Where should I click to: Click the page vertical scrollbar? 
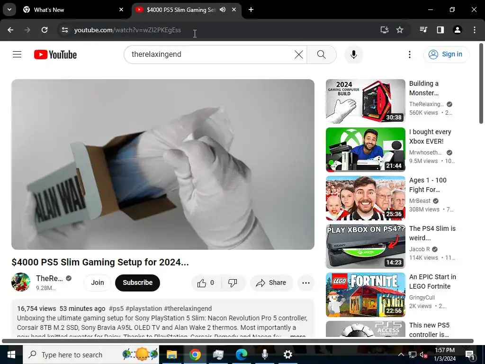pyautogui.click(x=481, y=83)
